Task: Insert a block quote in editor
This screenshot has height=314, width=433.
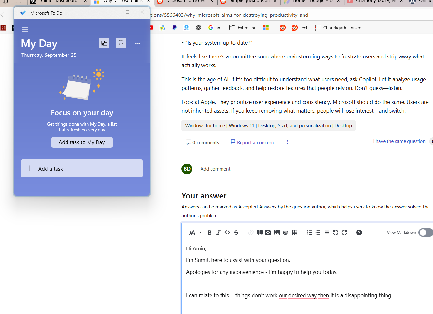Action: 260,233
